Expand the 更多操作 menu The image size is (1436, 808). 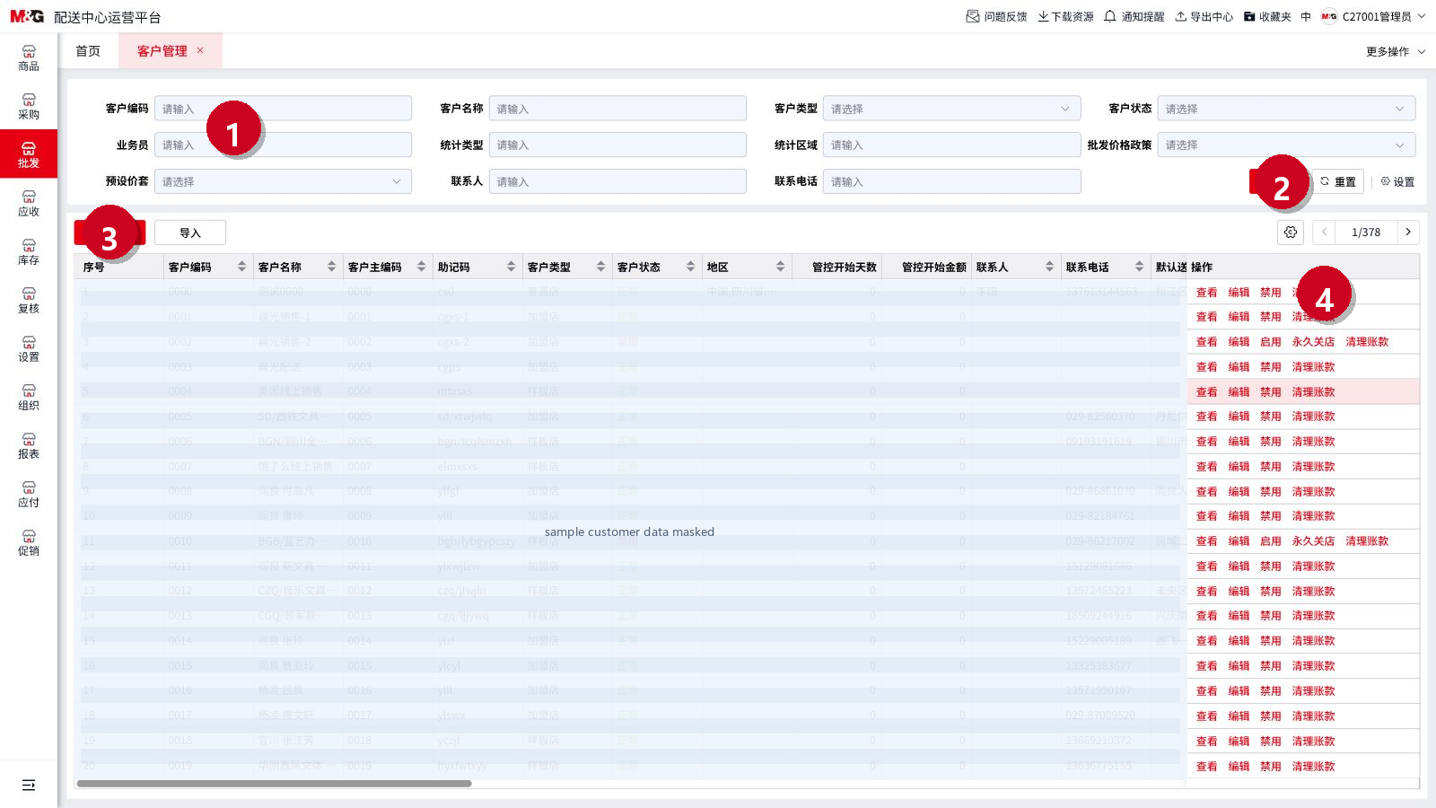click(1395, 52)
